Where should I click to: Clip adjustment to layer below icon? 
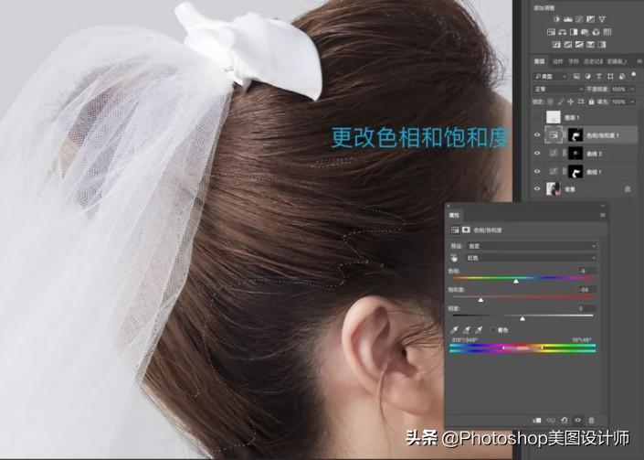[536, 419]
